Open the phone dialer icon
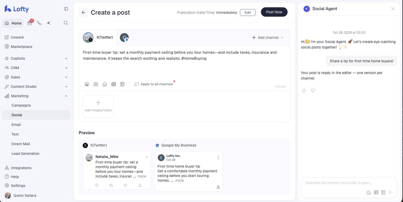This screenshot has height=202, width=403. pyautogui.click(x=39, y=23)
